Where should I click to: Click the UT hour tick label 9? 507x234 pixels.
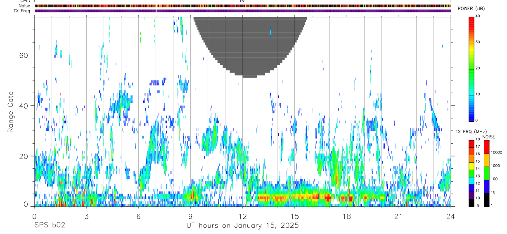[190, 217]
